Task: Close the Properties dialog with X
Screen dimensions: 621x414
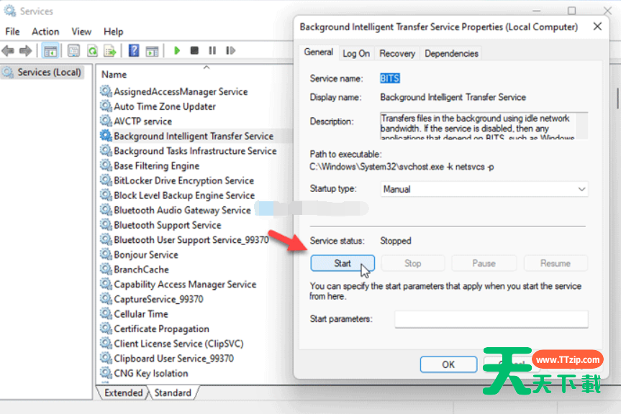Action: point(597,27)
